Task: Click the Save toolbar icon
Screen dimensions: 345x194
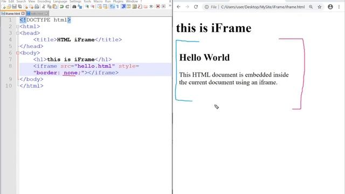Action: click(15, 6)
